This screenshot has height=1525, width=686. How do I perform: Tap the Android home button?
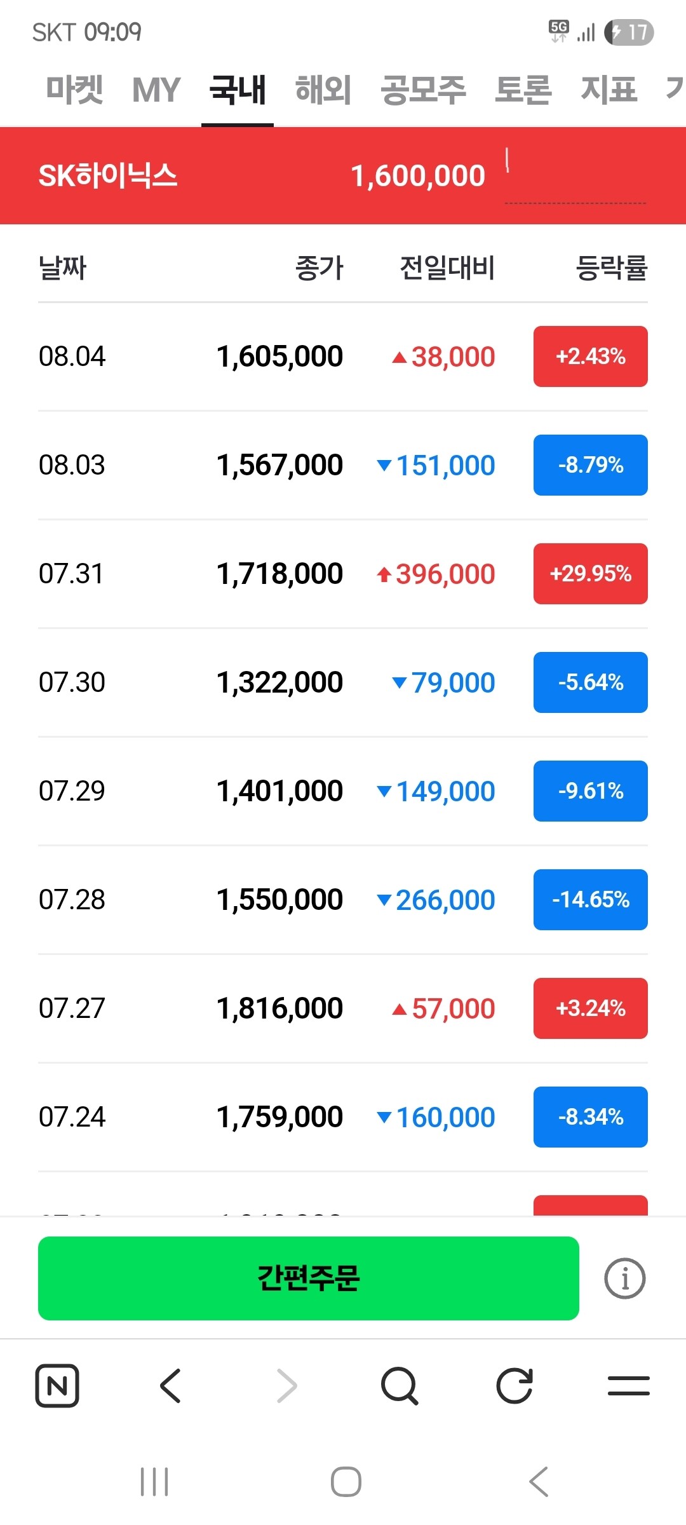pos(346,1482)
